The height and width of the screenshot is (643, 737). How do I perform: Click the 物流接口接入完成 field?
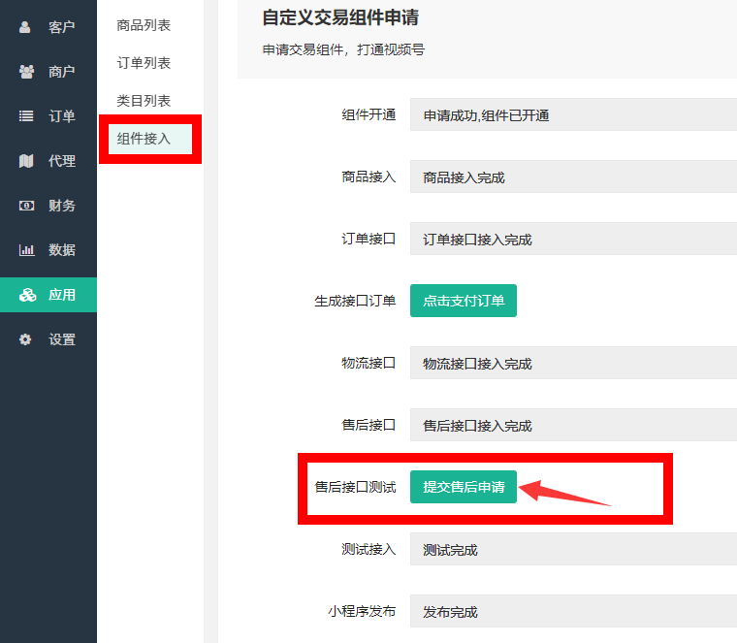pyautogui.click(x=573, y=363)
